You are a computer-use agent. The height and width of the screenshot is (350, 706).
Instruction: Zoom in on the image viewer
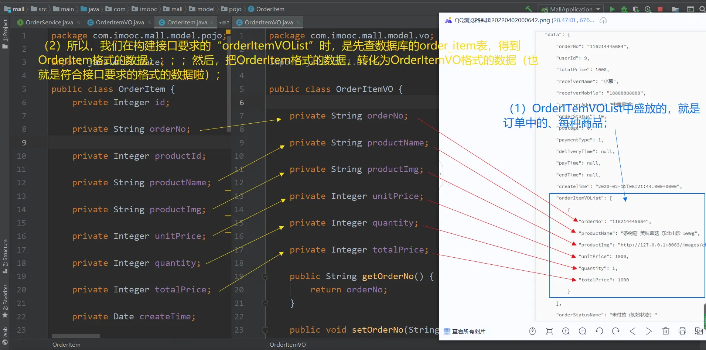566,331
